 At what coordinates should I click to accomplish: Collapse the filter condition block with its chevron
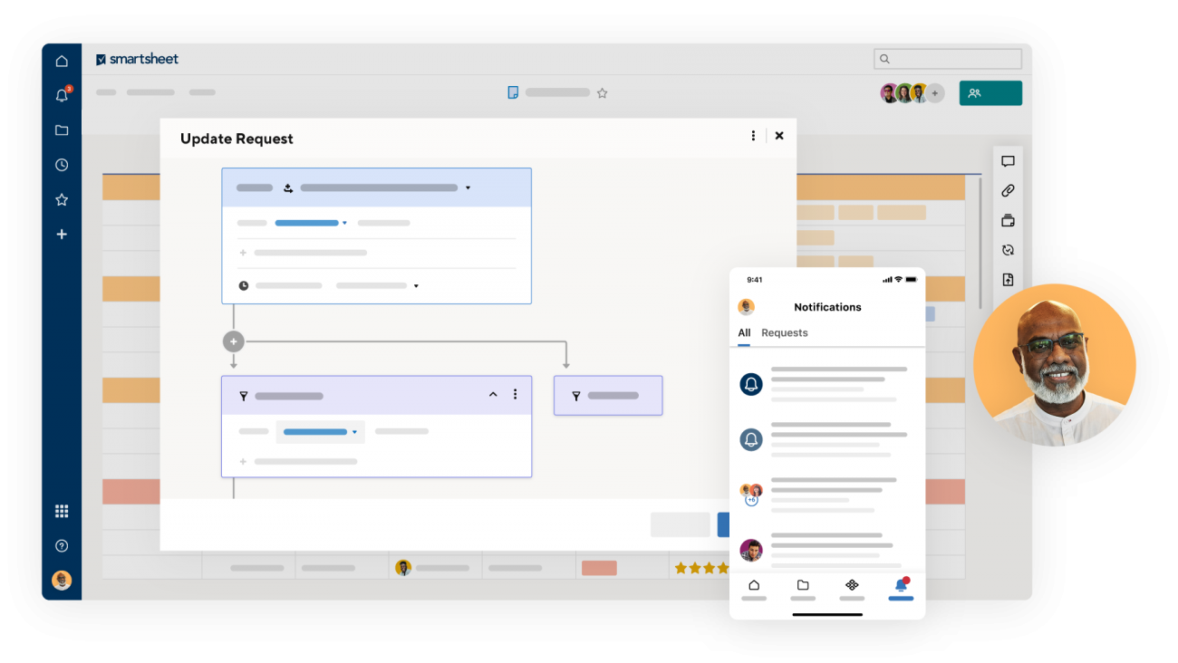click(493, 394)
